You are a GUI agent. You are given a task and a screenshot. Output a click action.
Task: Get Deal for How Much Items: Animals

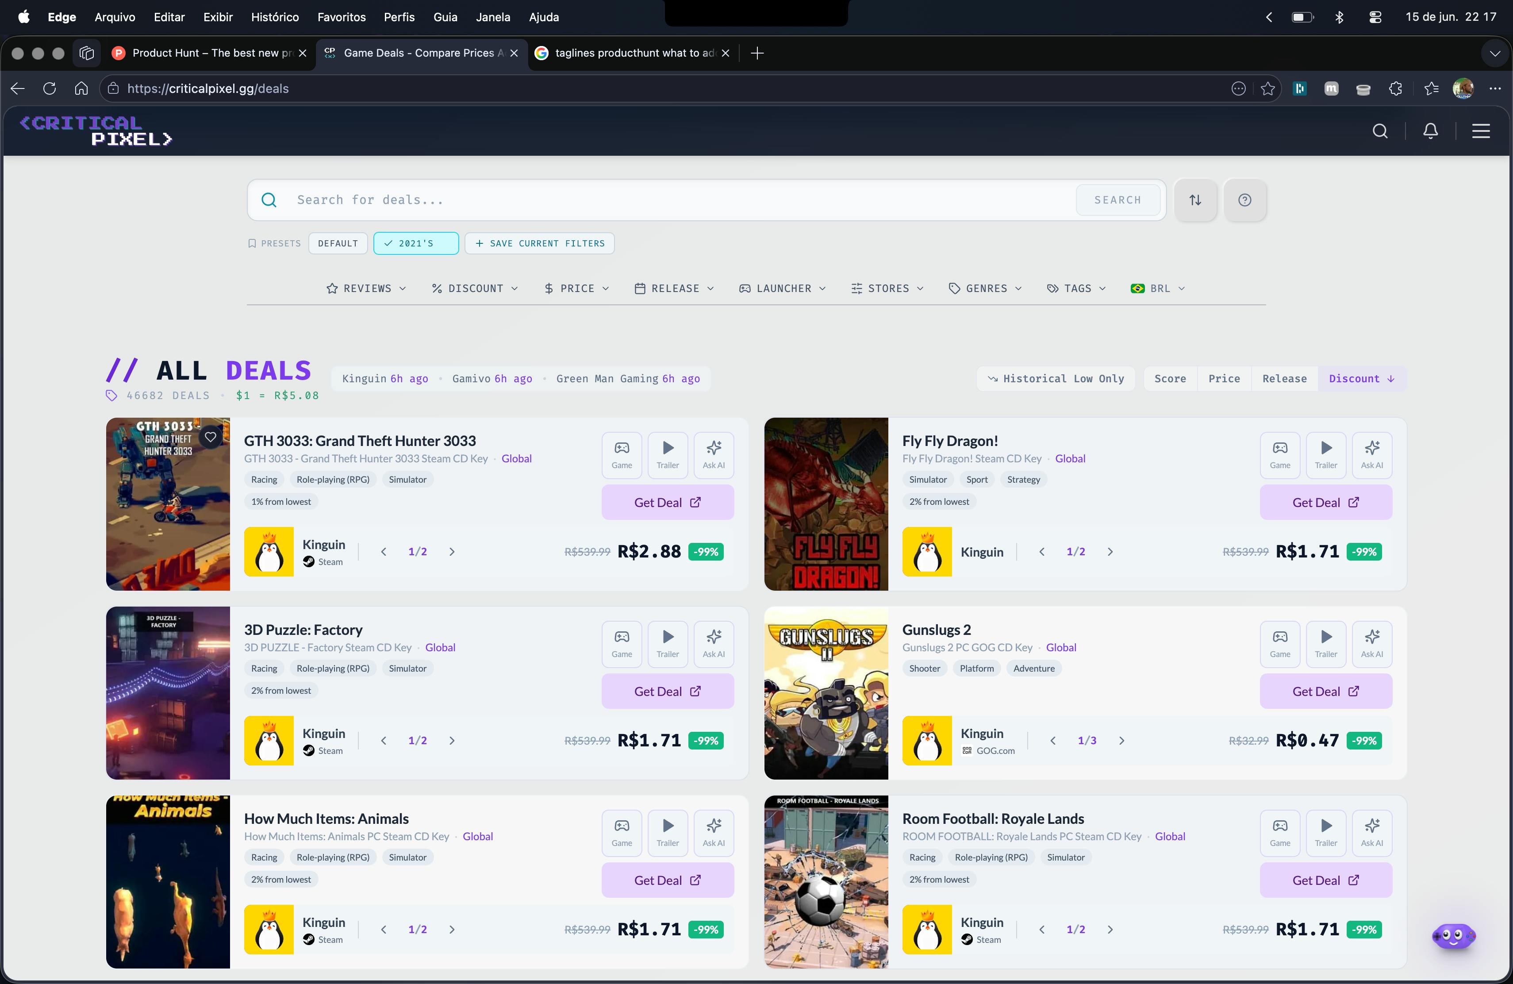pos(668,880)
